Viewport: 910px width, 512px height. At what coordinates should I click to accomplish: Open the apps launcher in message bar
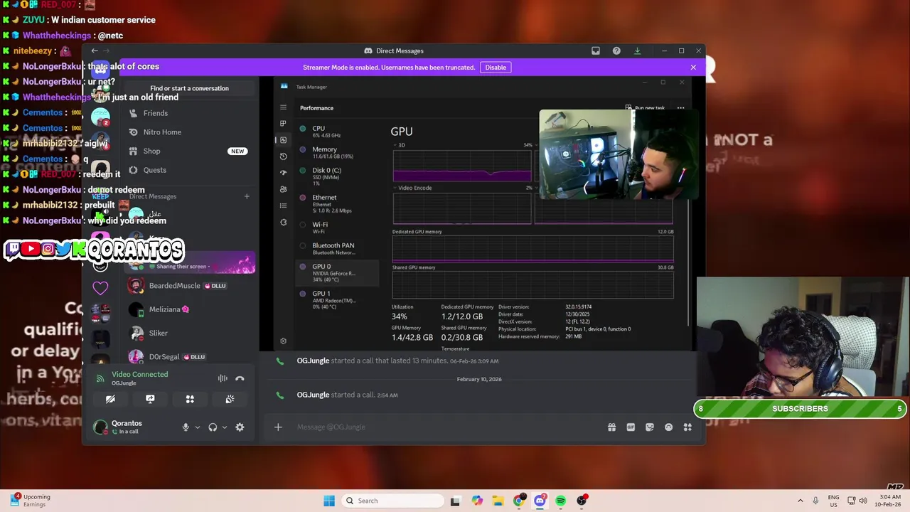pos(687,427)
